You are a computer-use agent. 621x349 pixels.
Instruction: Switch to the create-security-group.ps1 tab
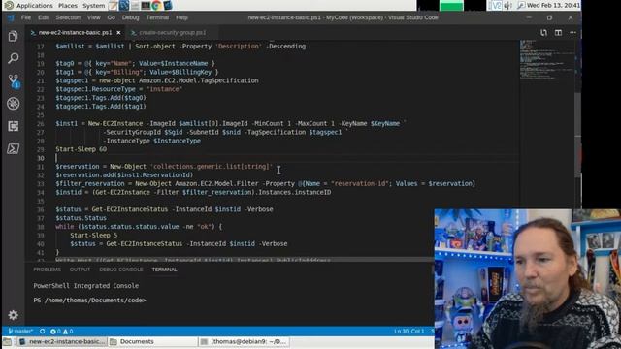coord(173,32)
